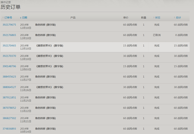Screen dimensions: 194x134
Task: Sort orders by 订单号 column header
Action: [8, 17]
